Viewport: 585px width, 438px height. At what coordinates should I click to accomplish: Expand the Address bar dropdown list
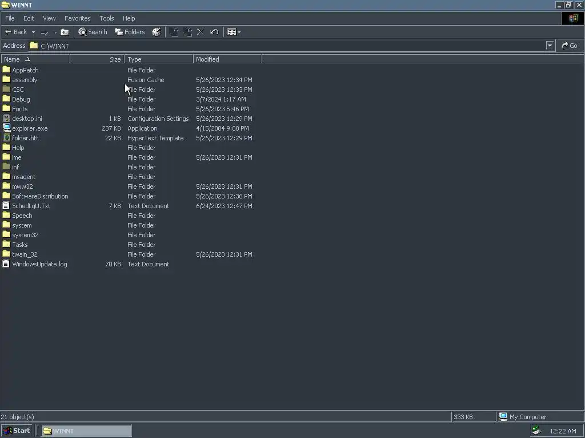click(550, 46)
